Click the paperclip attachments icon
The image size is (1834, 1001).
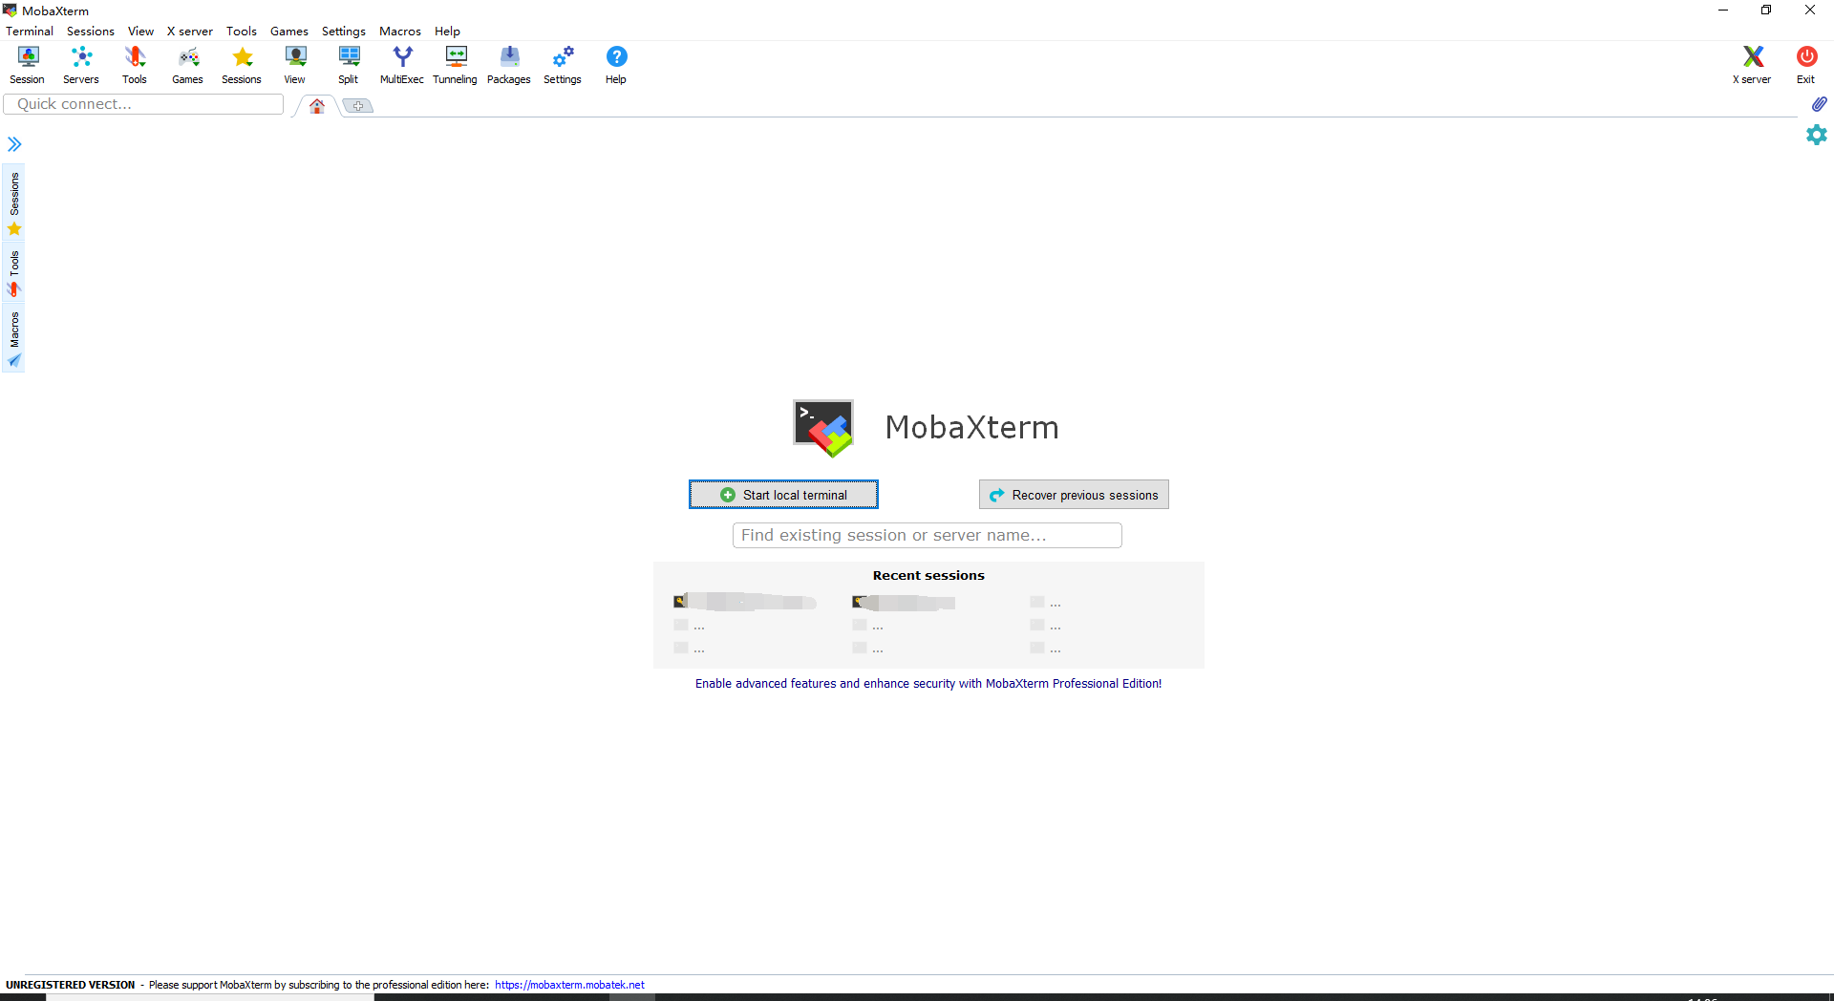click(x=1820, y=103)
